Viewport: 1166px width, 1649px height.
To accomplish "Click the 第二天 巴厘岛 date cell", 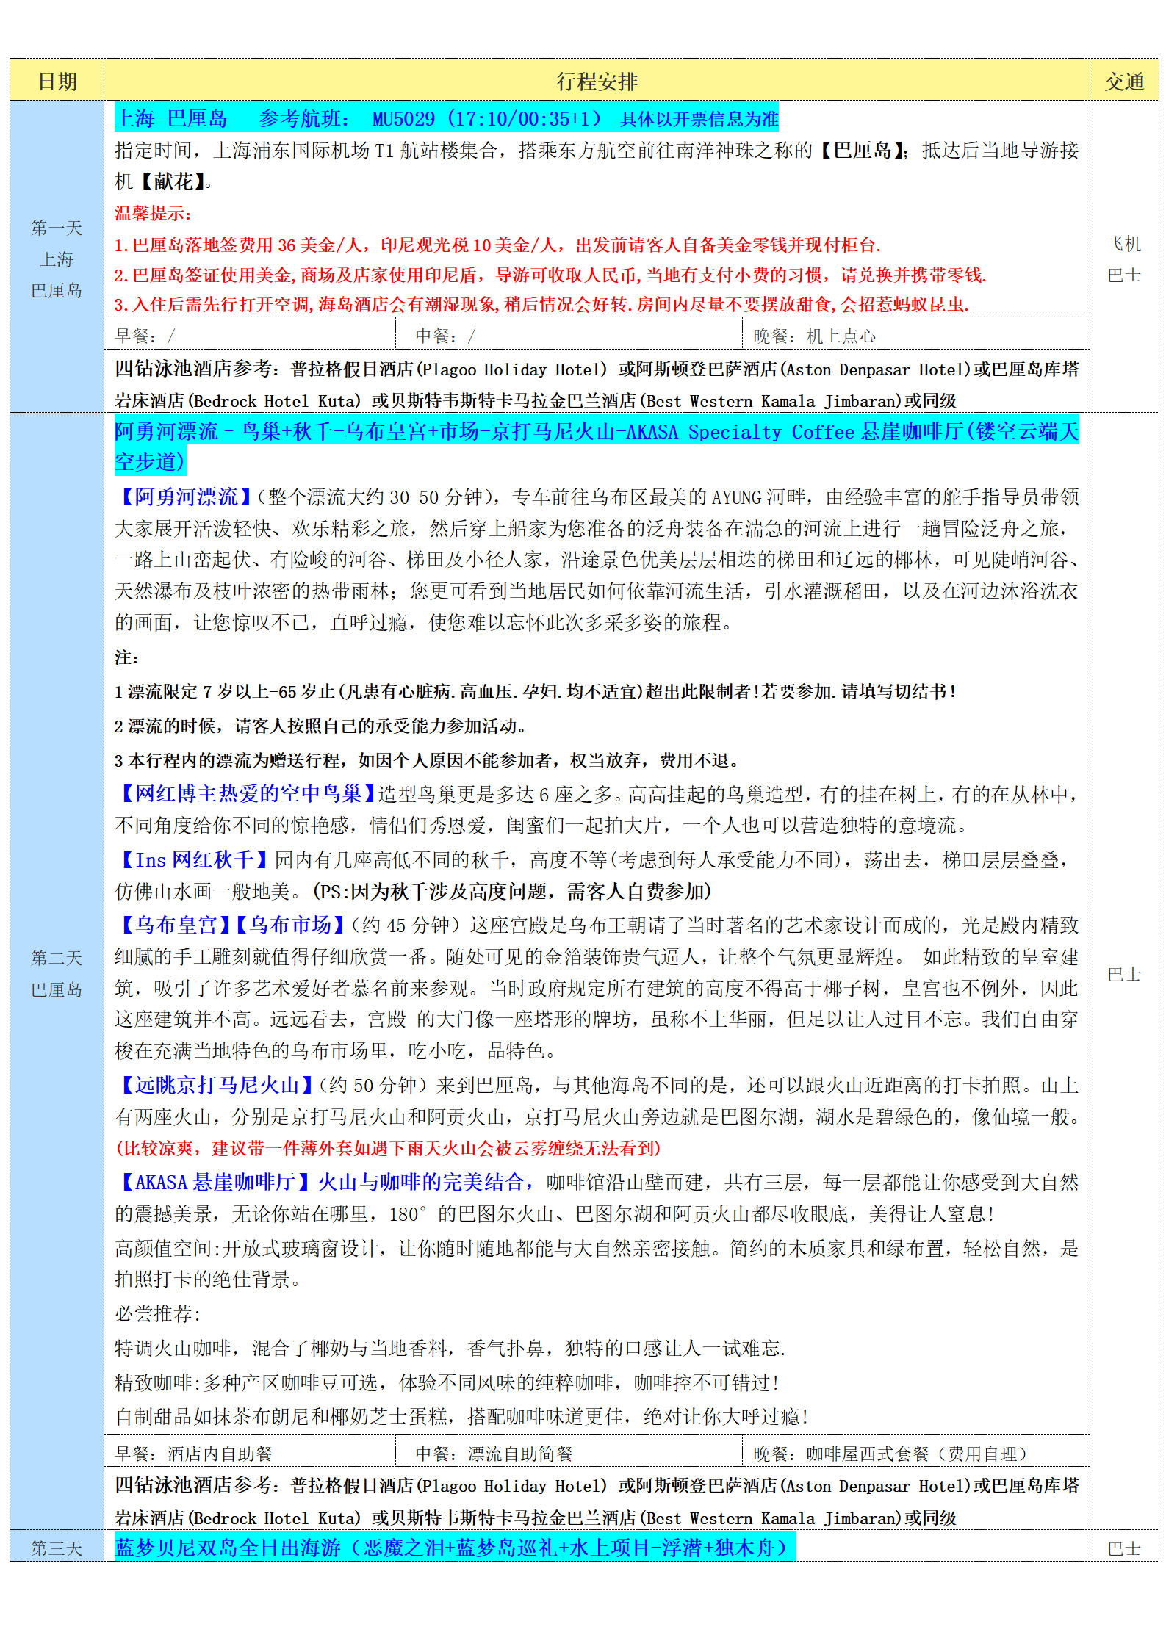I will coord(57,973).
